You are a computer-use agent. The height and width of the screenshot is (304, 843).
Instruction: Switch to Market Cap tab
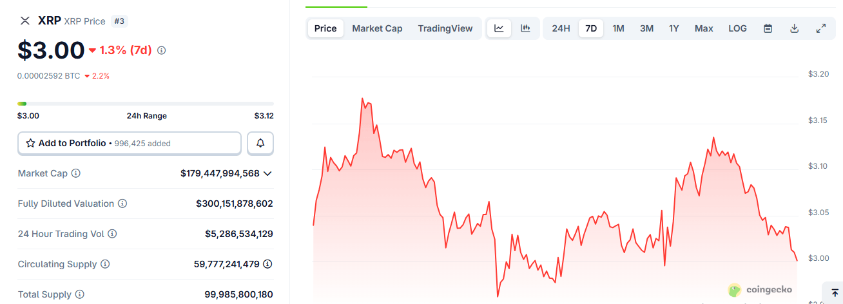pyautogui.click(x=377, y=28)
